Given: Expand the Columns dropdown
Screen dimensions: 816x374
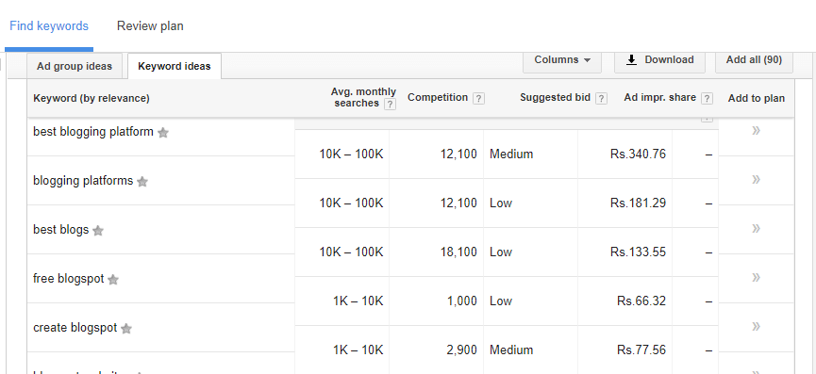Looking at the screenshot, I should click(x=562, y=60).
